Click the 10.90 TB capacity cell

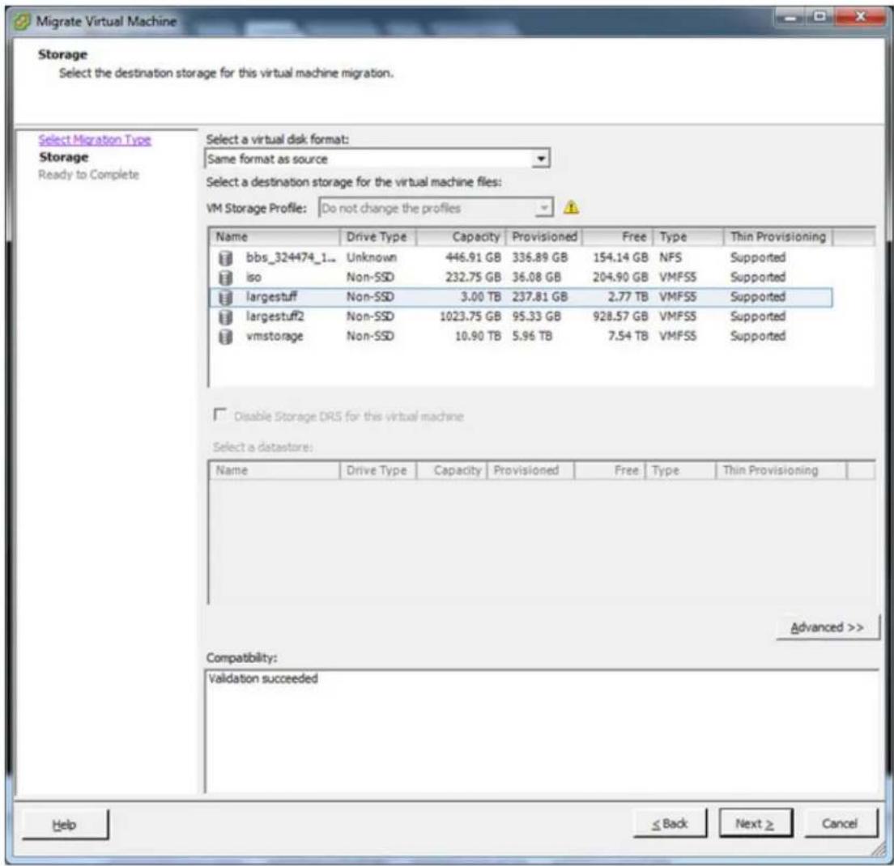coord(478,336)
